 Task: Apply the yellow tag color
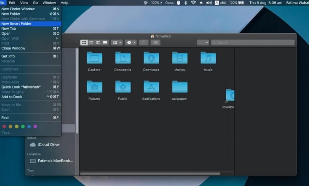[x=17, y=127]
